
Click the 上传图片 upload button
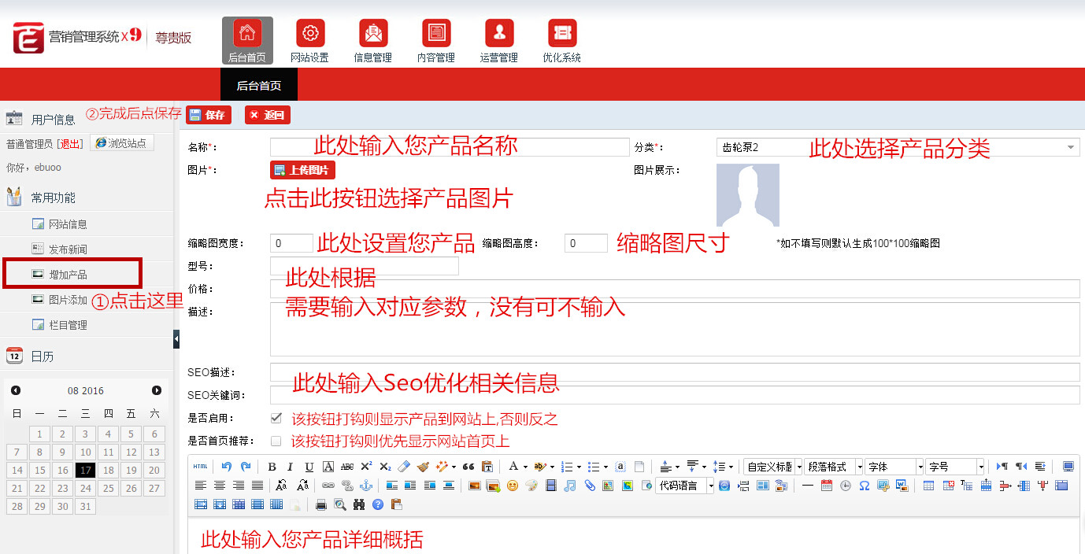(302, 170)
